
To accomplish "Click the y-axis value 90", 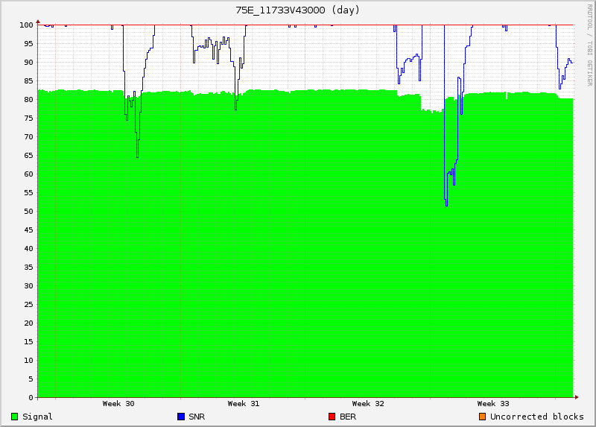I will pos(28,63).
